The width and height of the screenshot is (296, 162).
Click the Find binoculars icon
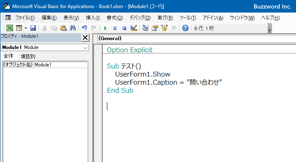[x=72, y=28]
